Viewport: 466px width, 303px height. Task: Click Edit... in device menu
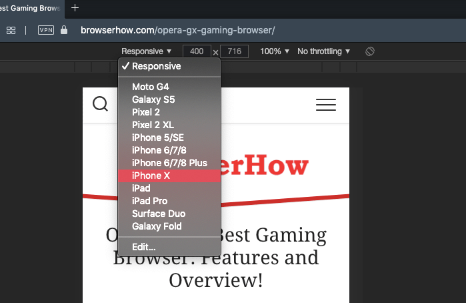point(143,247)
